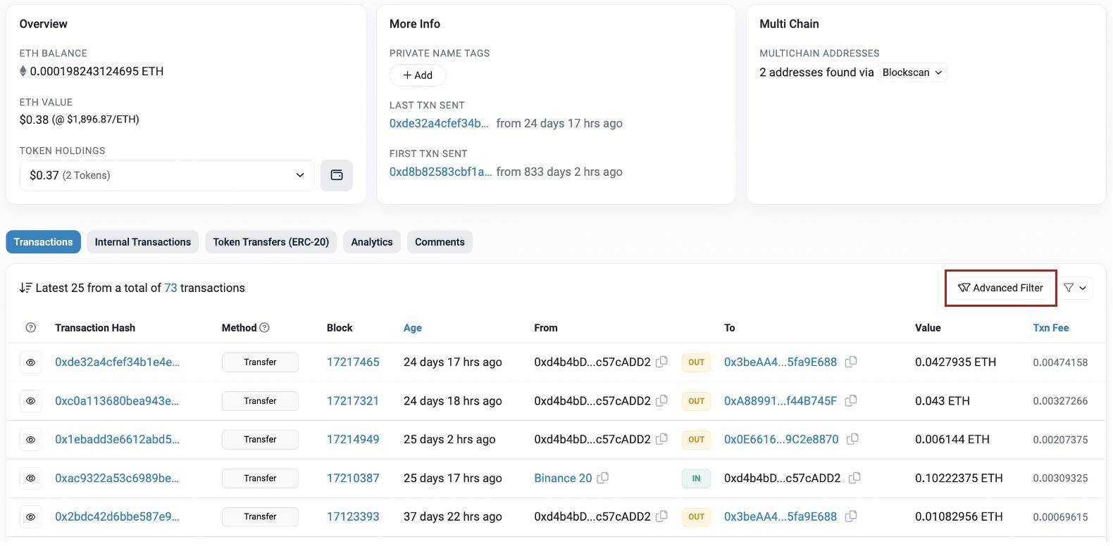This screenshot has width=1113, height=546.
Task: Open block 17210387
Action: tap(353, 478)
